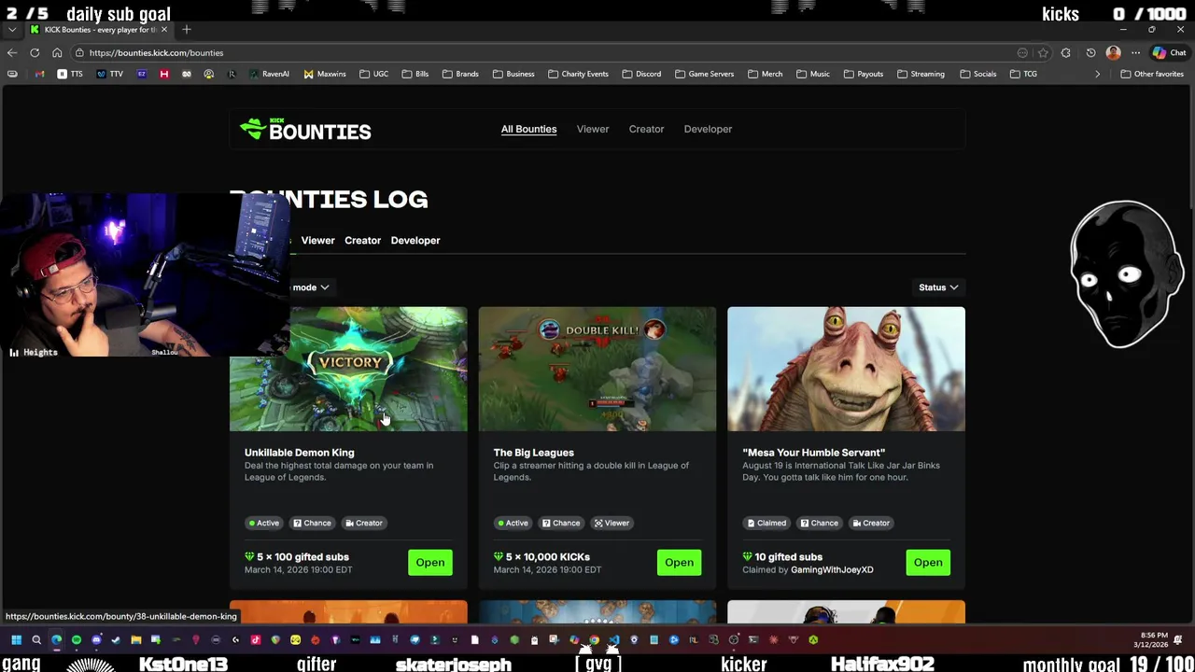Open the Copilot Chat sidebar

coord(1169,53)
